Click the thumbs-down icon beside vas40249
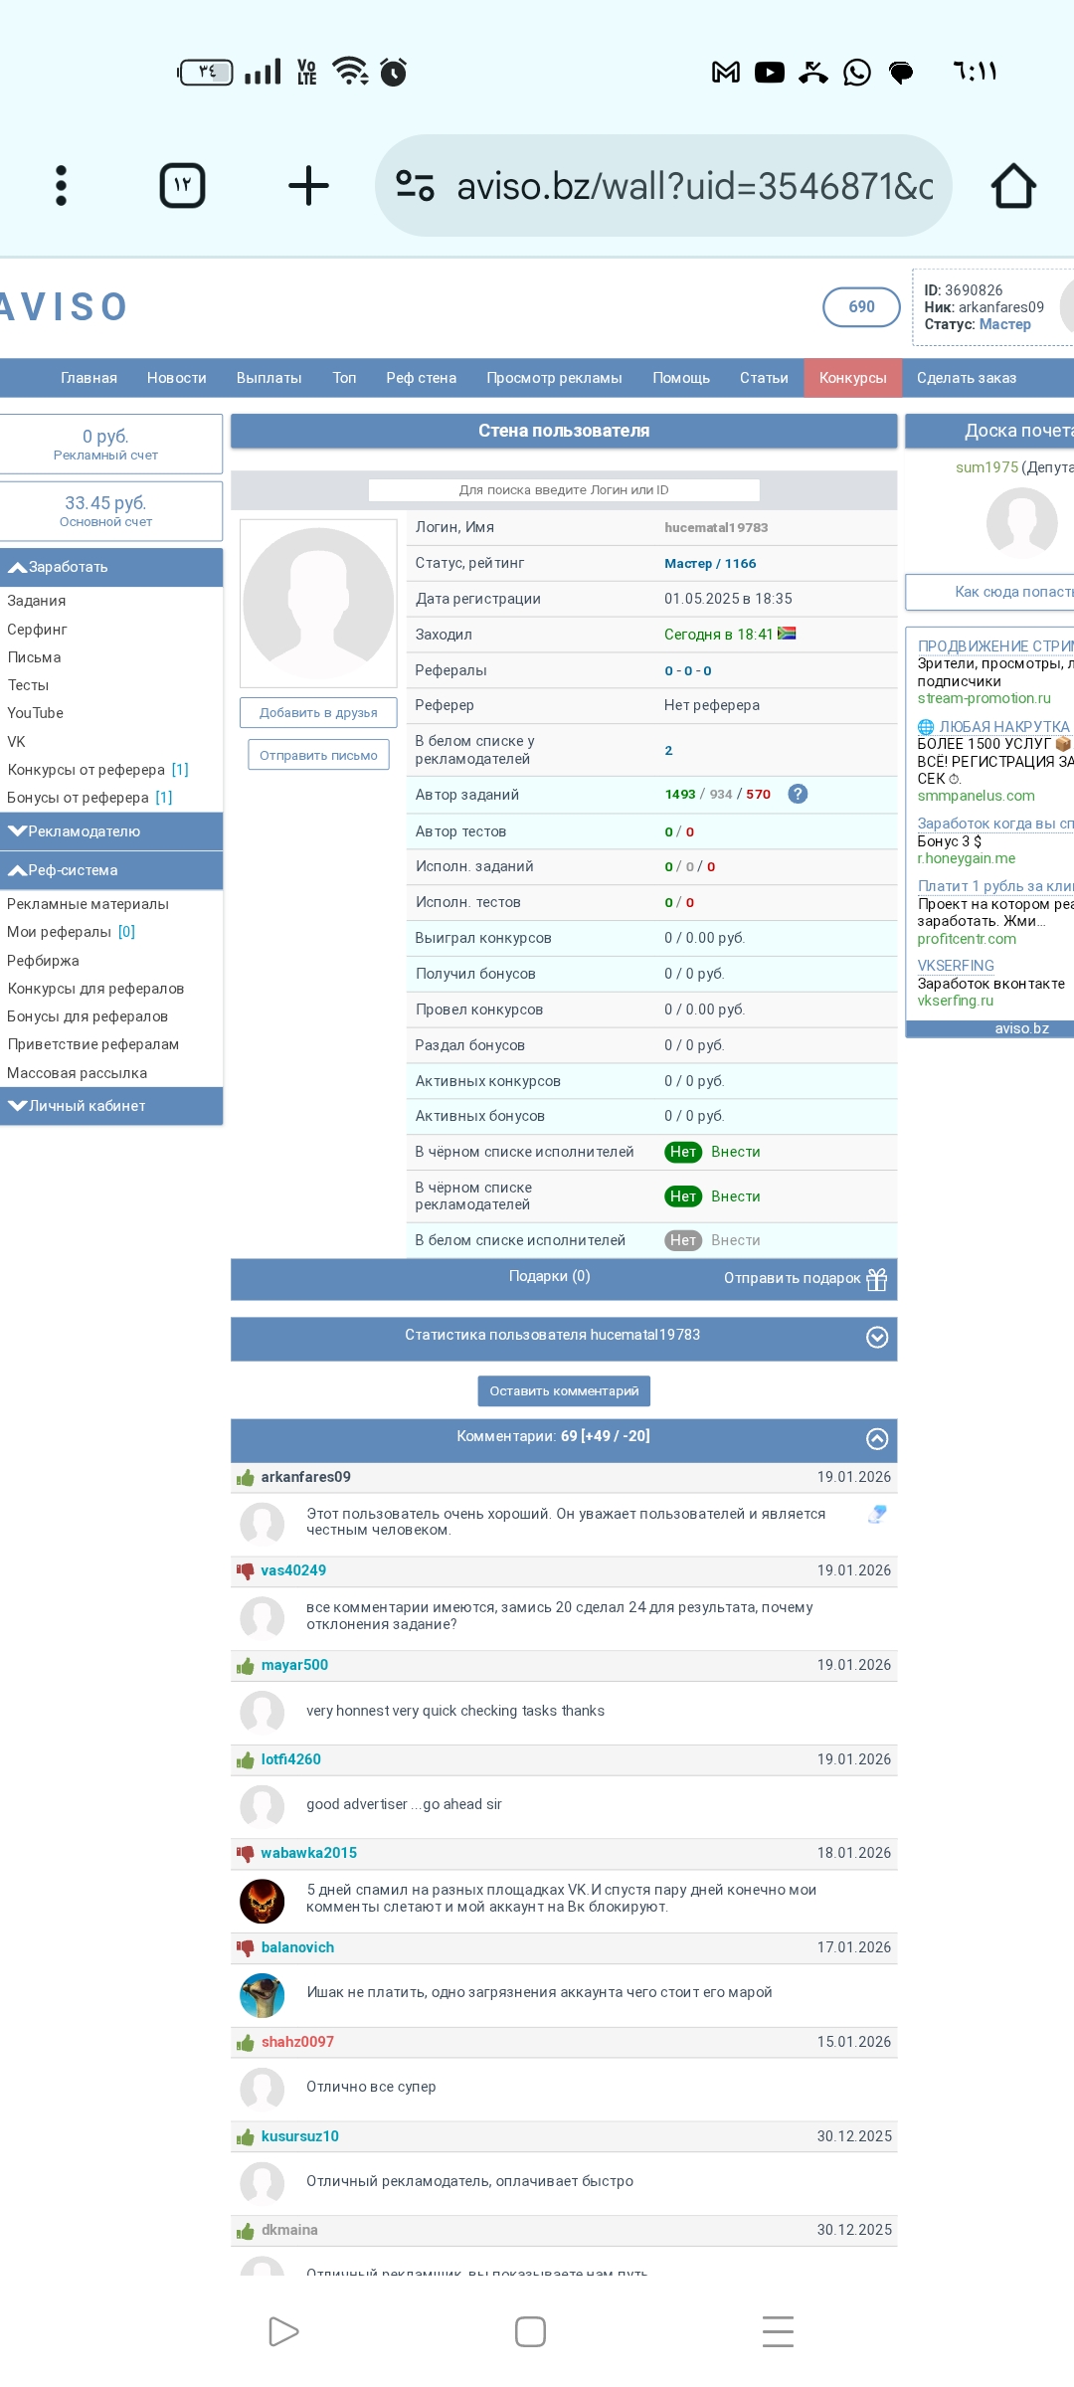This screenshot has width=1074, height=2387. point(246,1571)
